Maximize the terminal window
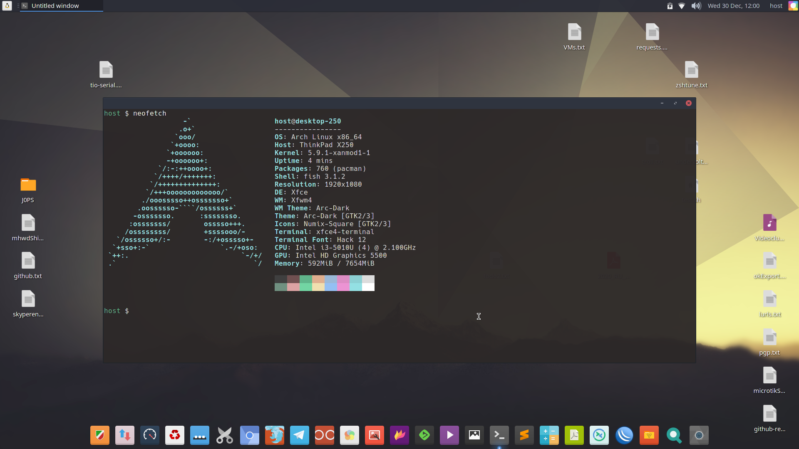Screen dimensions: 799x449 click(675, 103)
